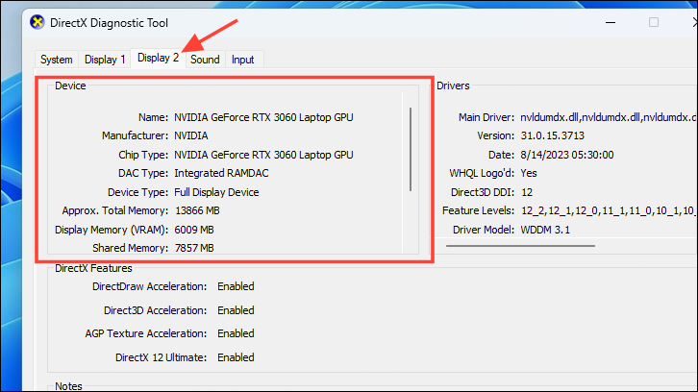Select the Display 2 tab
The height and width of the screenshot is (392, 698).
(158, 58)
